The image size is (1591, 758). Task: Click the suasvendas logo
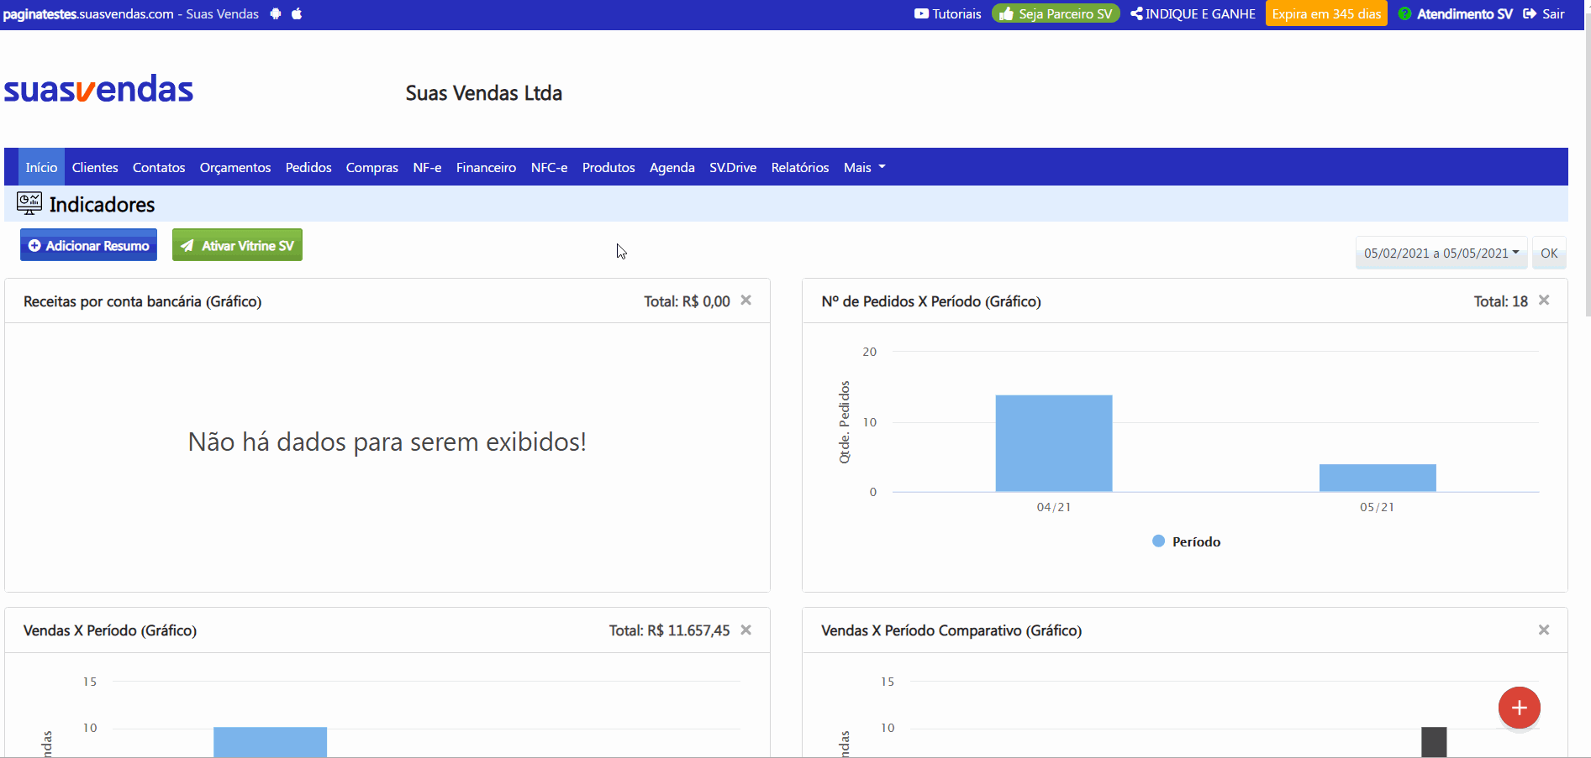coord(98,89)
